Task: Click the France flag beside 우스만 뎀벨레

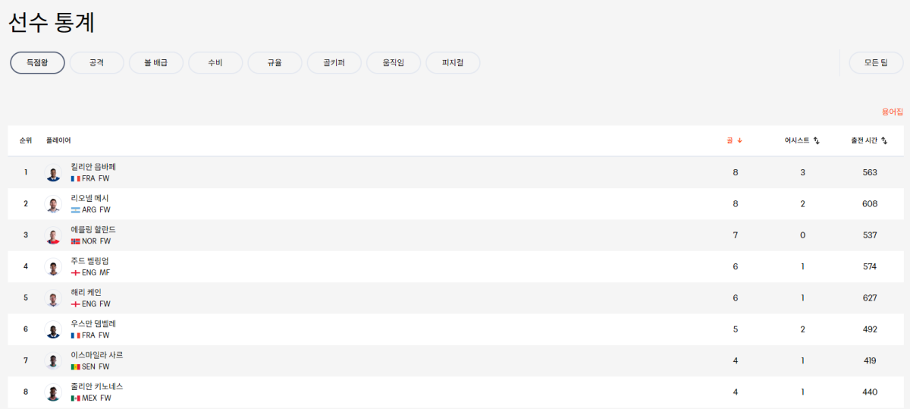Action: [x=75, y=335]
